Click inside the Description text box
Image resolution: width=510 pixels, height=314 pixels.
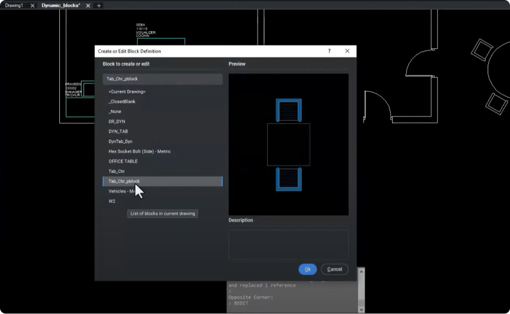click(288, 243)
